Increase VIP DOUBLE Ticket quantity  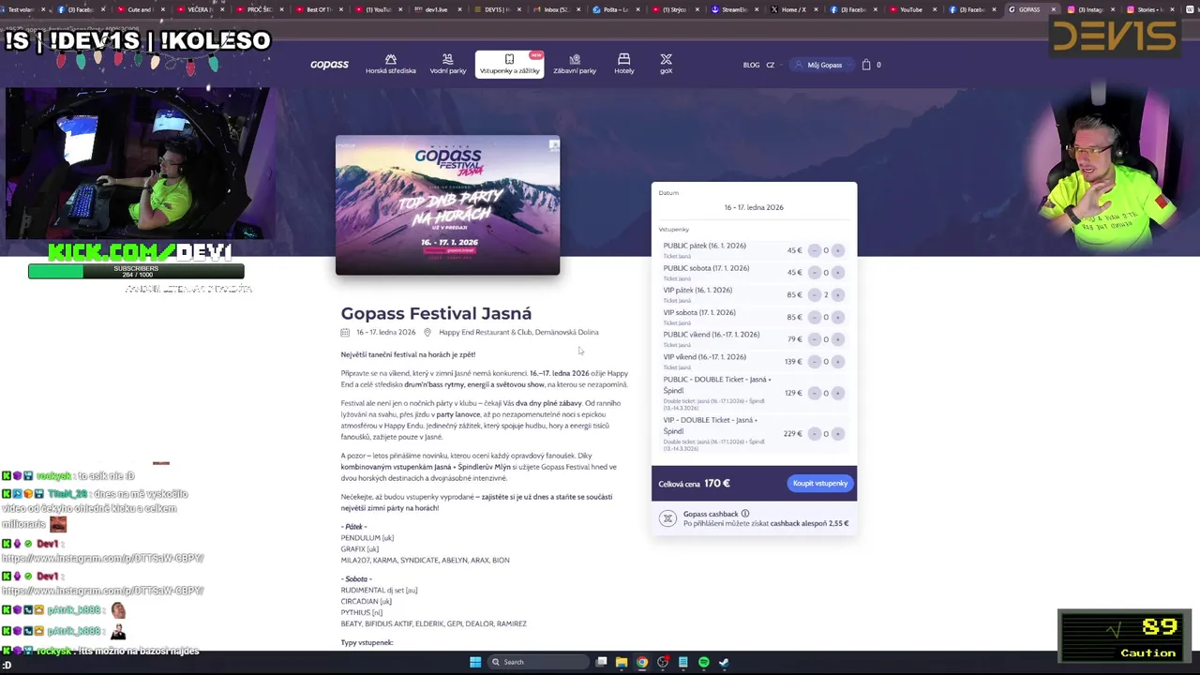(838, 434)
